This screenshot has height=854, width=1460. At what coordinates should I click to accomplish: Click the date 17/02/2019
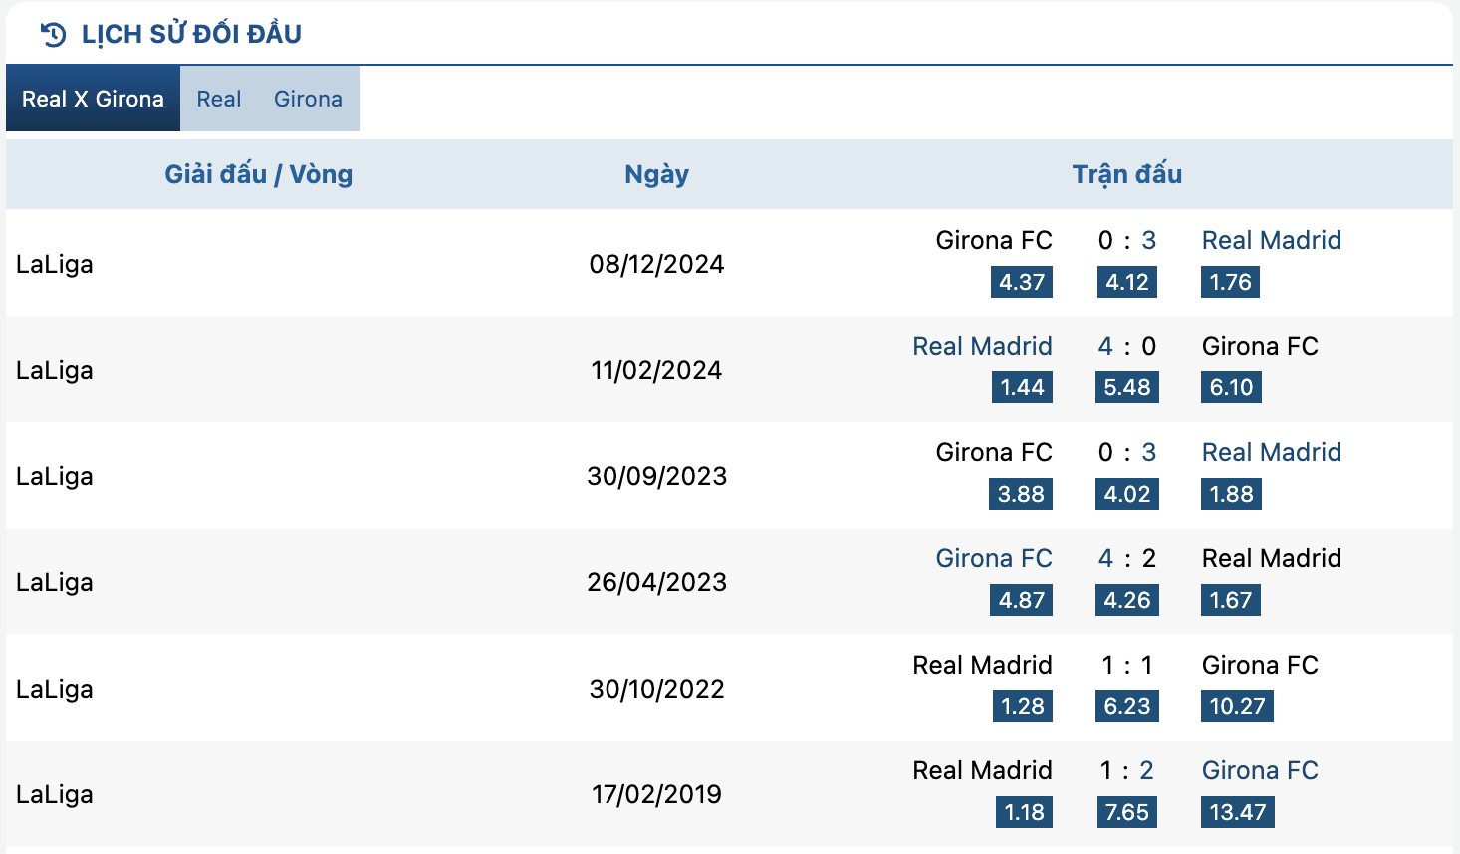[656, 794]
